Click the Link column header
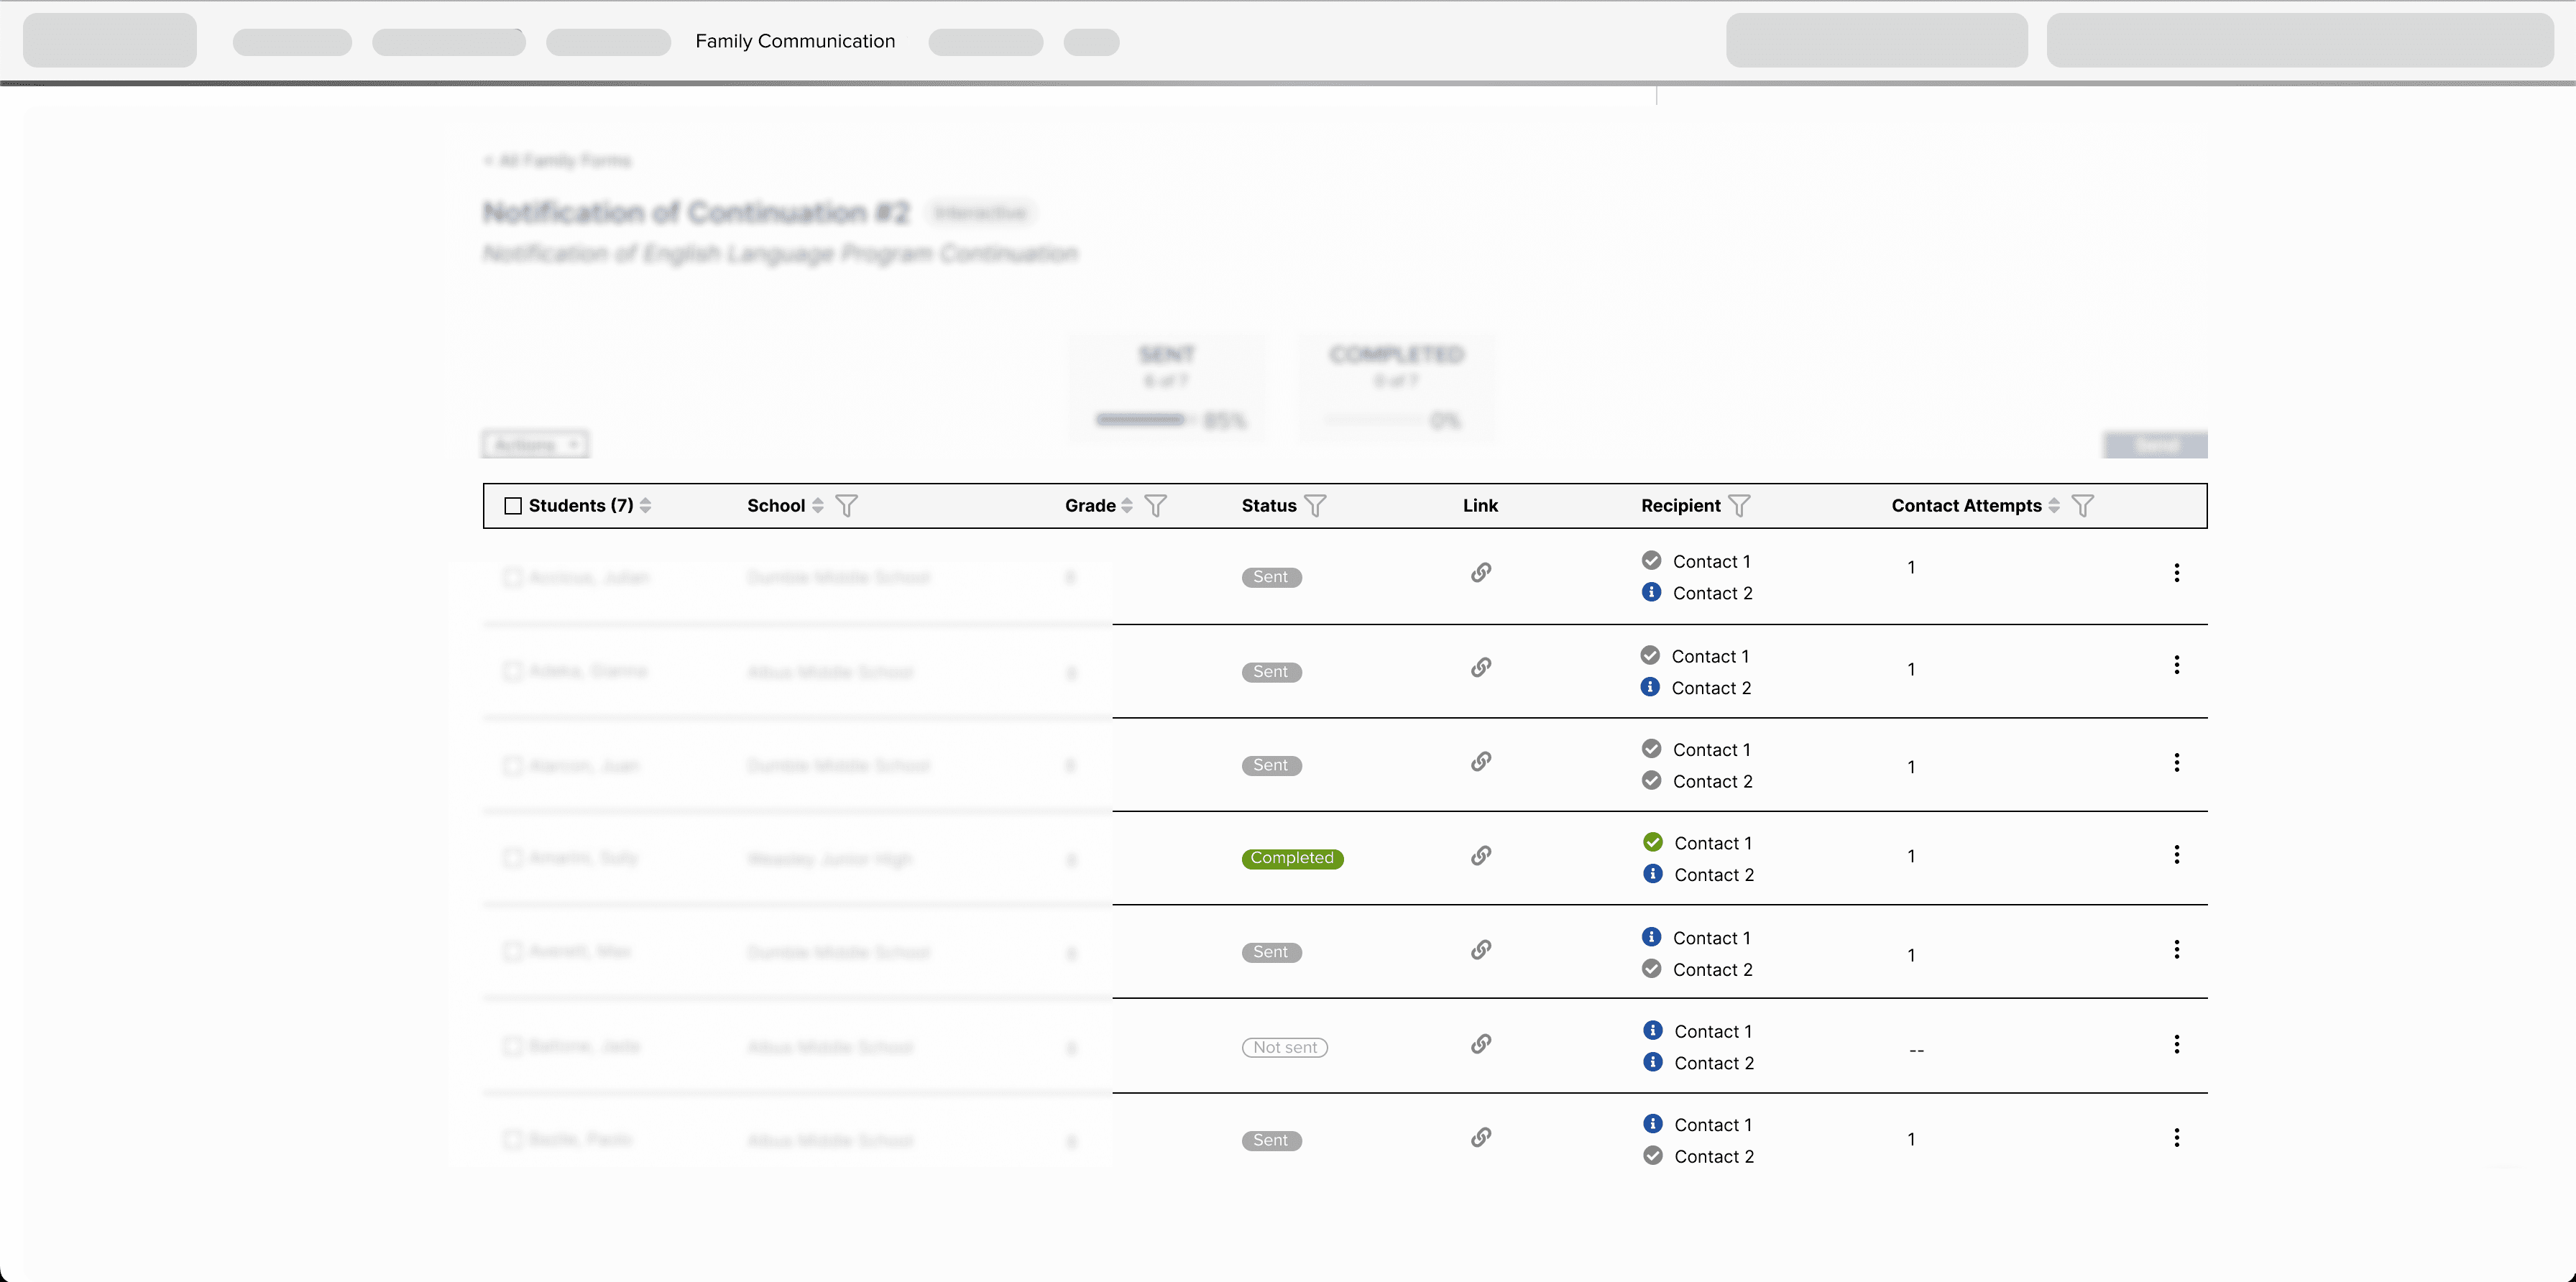Image resolution: width=2576 pixels, height=1282 pixels. point(1480,506)
